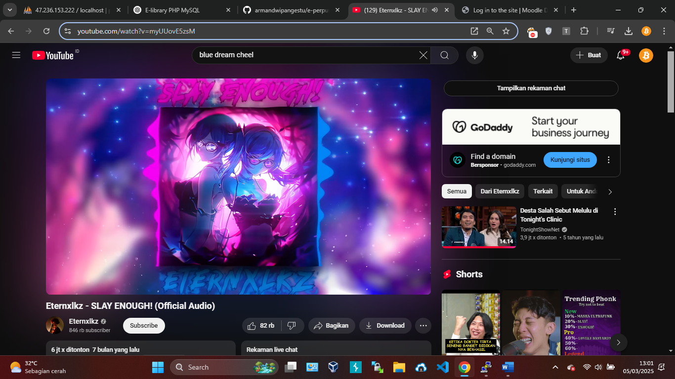
Task: Open a new browser tab
Action: pos(573,10)
